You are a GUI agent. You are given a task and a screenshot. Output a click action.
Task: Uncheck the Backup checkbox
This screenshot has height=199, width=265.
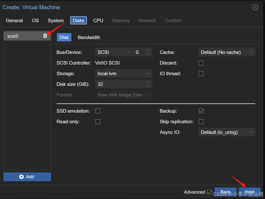[x=201, y=111]
